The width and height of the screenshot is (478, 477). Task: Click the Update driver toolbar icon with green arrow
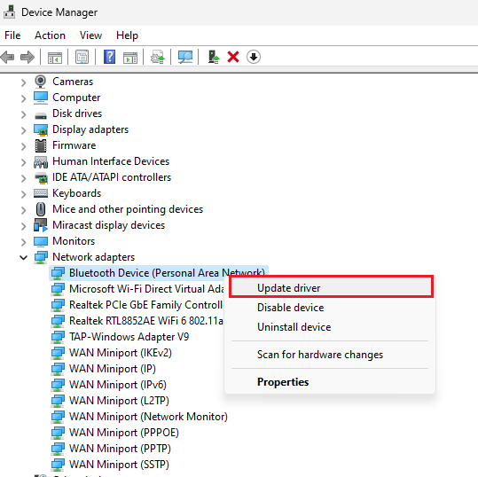click(214, 57)
